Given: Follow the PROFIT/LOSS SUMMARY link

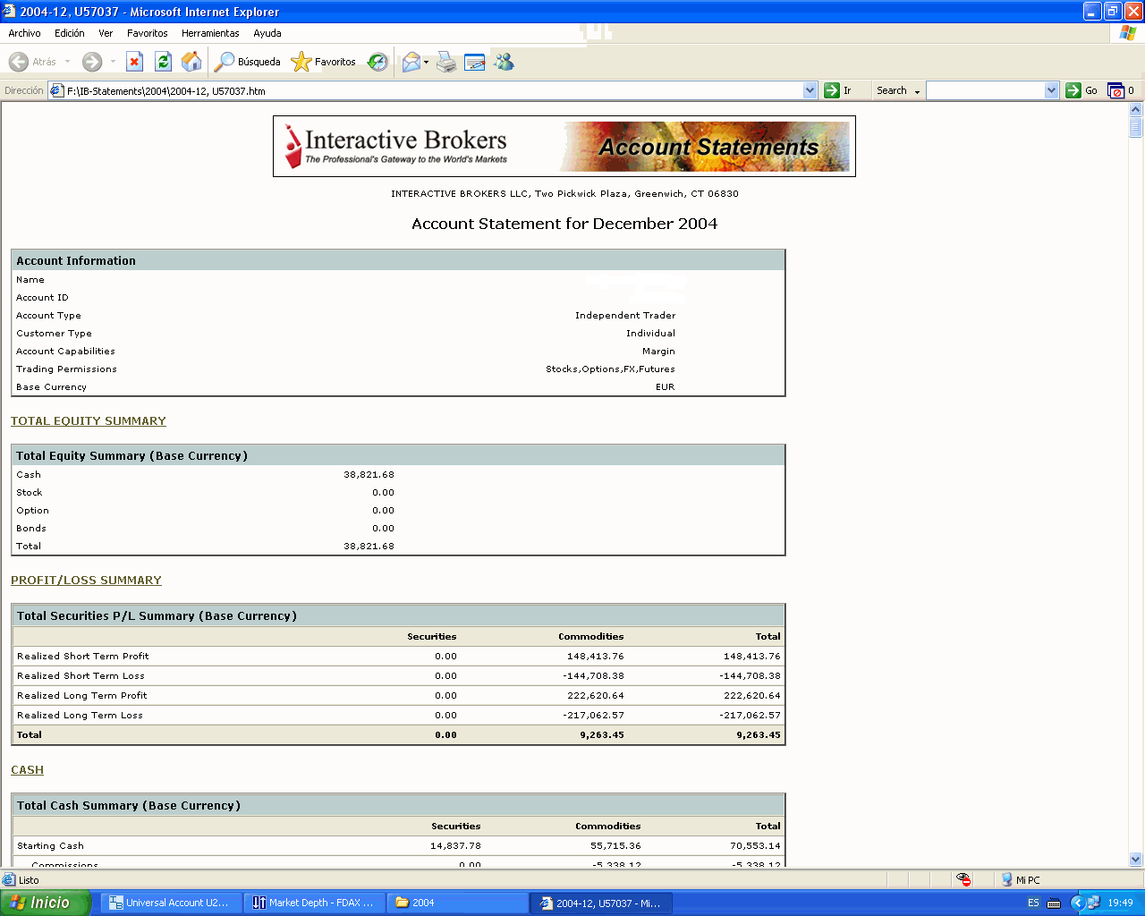Looking at the screenshot, I should click(86, 580).
